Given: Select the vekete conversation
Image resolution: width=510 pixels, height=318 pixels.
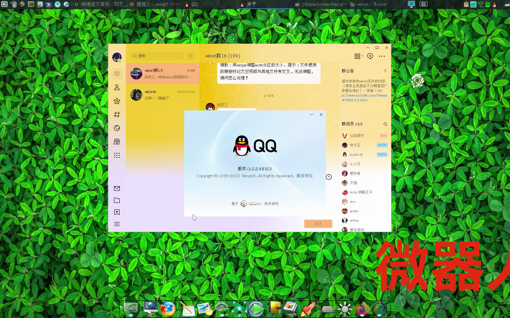Looking at the screenshot, I should [163, 95].
